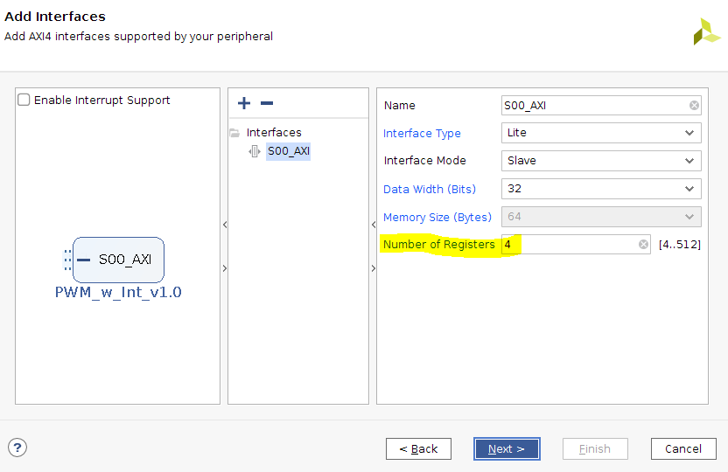Viewport: 728px width, 472px height.
Task: Click the PWM_w_Int_v1.0 block label
Action: (118, 292)
